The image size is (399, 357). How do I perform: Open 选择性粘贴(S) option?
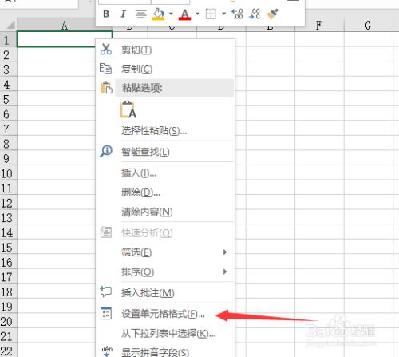click(x=165, y=131)
